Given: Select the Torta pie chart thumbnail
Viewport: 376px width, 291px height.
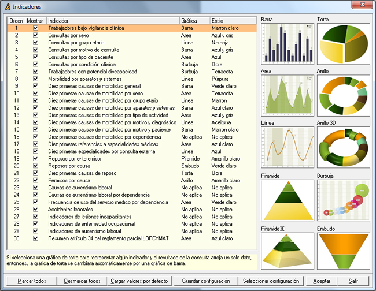Looking at the screenshot, I should click(343, 43).
